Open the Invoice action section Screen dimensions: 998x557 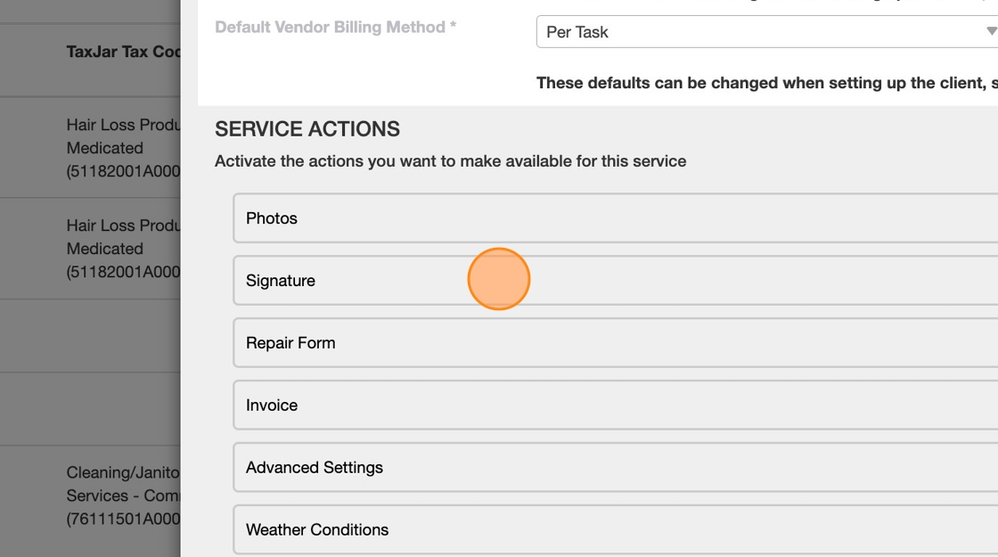point(615,405)
